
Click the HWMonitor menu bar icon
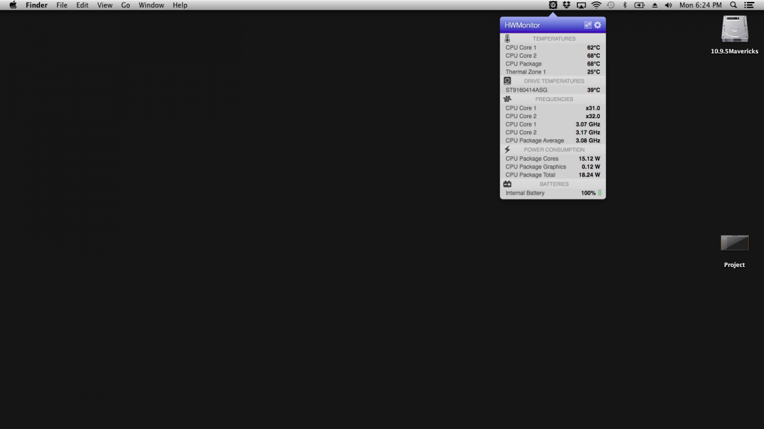[553, 5]
